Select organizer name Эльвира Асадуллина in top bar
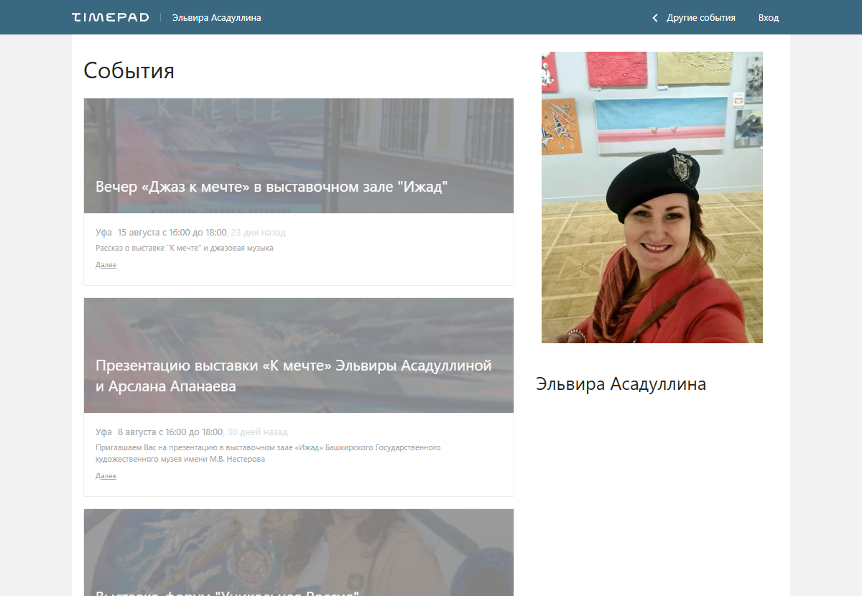The height and width of the screenshot is (596, 862). (x=216, y=18)
